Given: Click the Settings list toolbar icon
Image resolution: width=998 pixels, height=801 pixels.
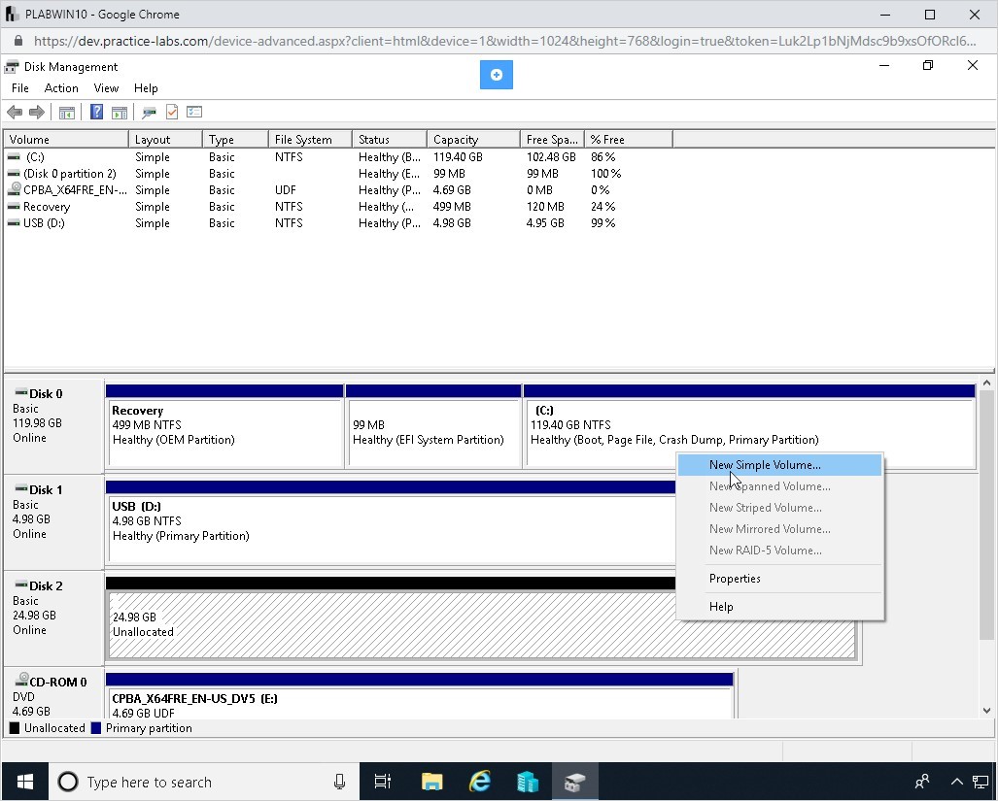Looking at the screenshot, I should pyautogui.click(x=194, y=113).
